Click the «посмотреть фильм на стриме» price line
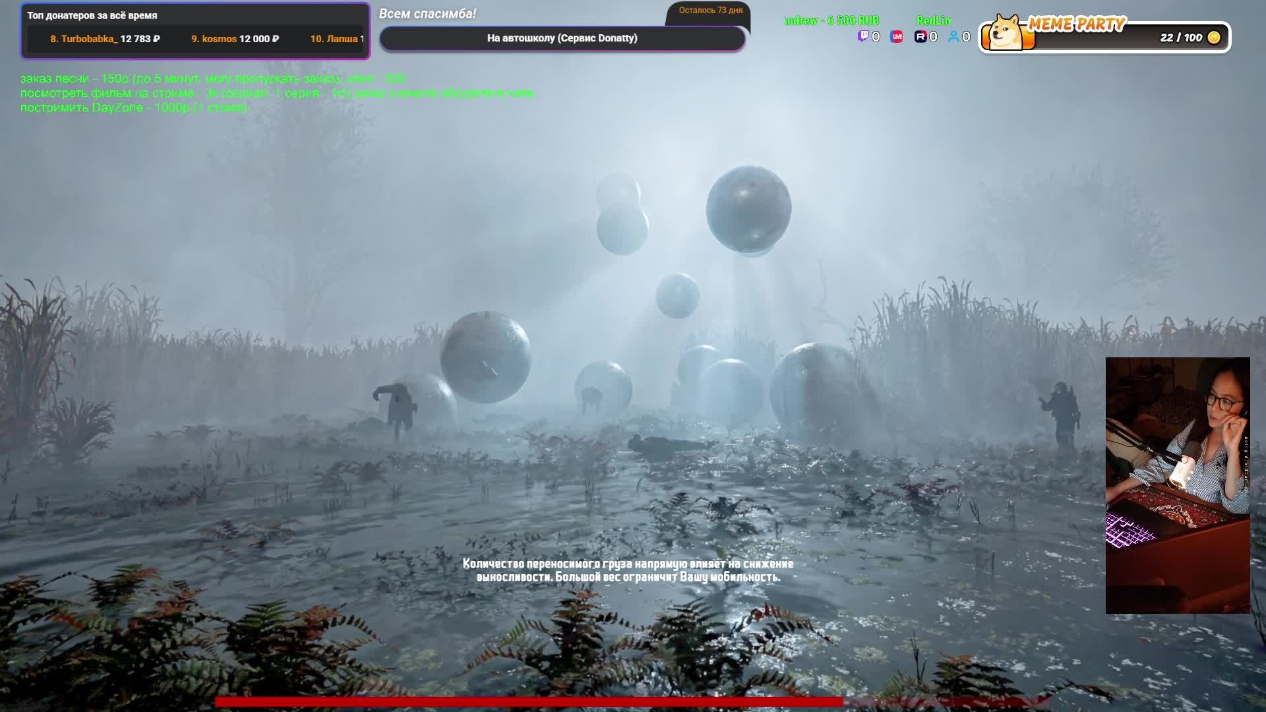The width and height of the screenshot is (1266, 712). [277, 93]
